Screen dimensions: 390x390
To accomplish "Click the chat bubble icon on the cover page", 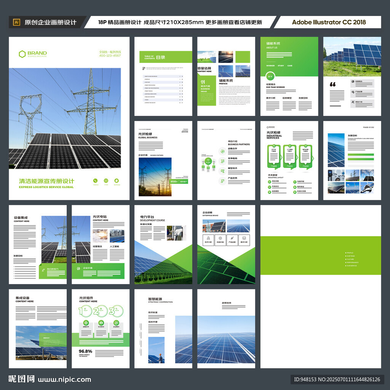I will click(117, 181).
